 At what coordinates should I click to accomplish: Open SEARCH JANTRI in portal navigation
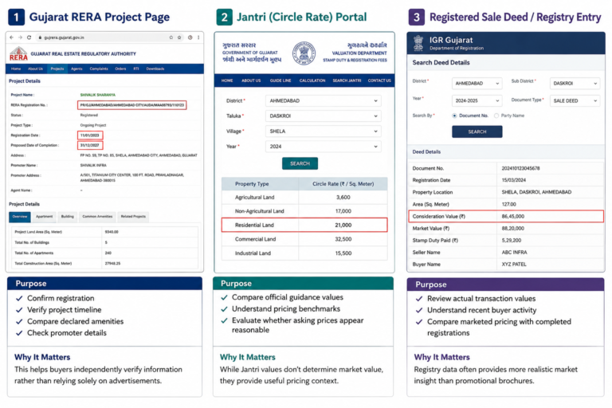[x=347, y=80]
